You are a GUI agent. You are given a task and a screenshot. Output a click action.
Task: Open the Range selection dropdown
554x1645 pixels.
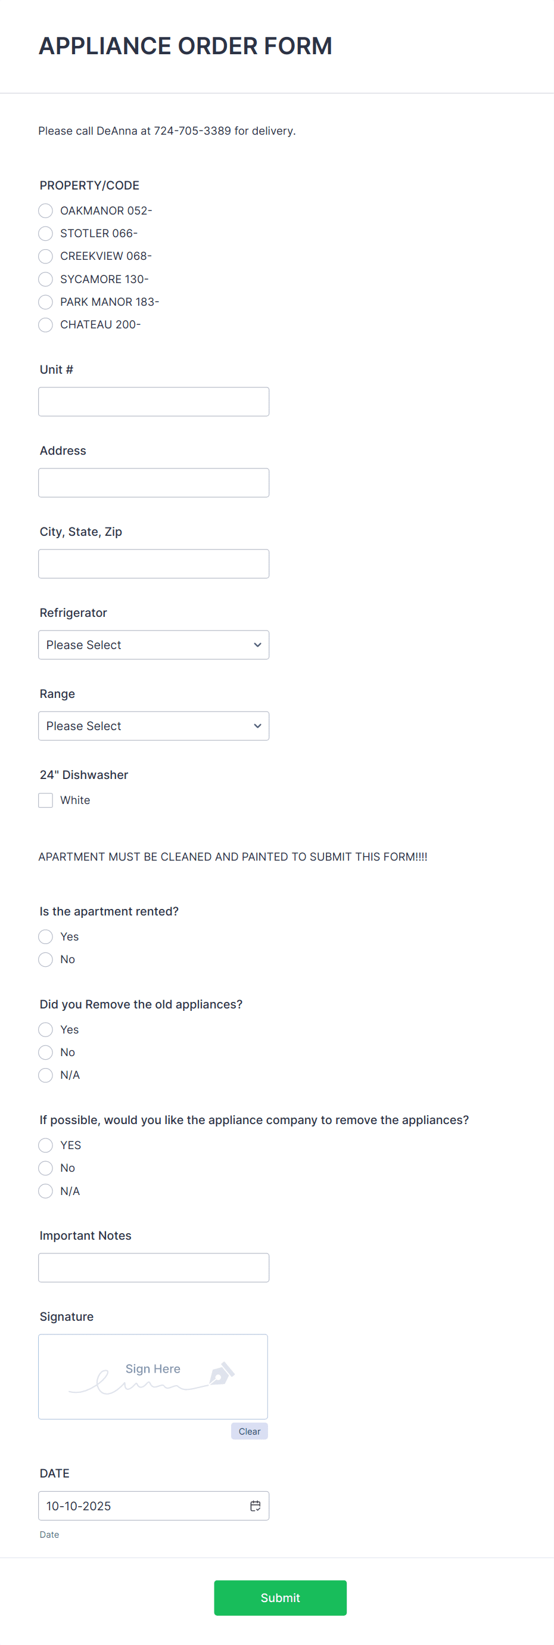(153, 725)
